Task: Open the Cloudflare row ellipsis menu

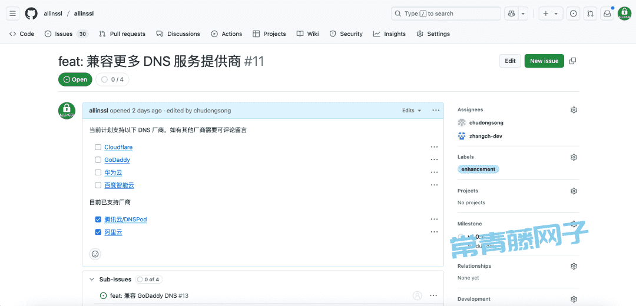Action: click(x=434, y=147)
